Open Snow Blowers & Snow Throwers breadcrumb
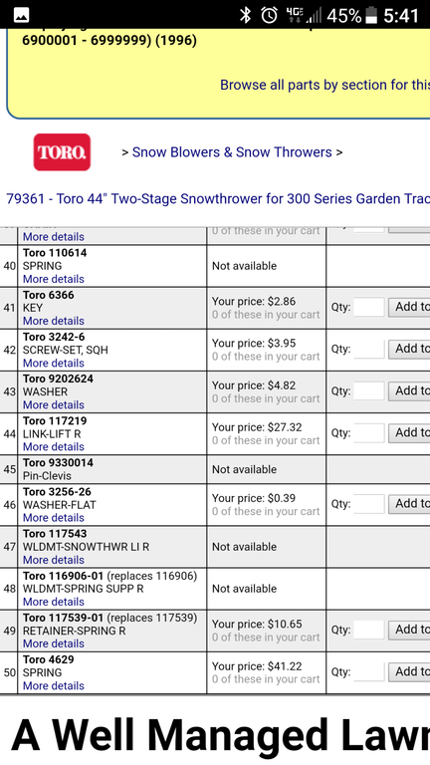Image resolution: width=430 pixels, height=765 pixels. click(232, 152)
